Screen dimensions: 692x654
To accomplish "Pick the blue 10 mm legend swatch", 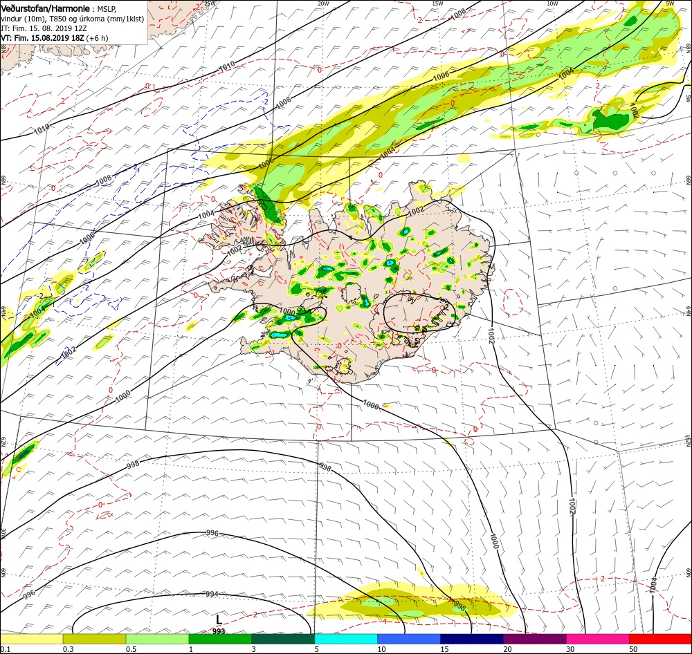I will tap(409, 639).
